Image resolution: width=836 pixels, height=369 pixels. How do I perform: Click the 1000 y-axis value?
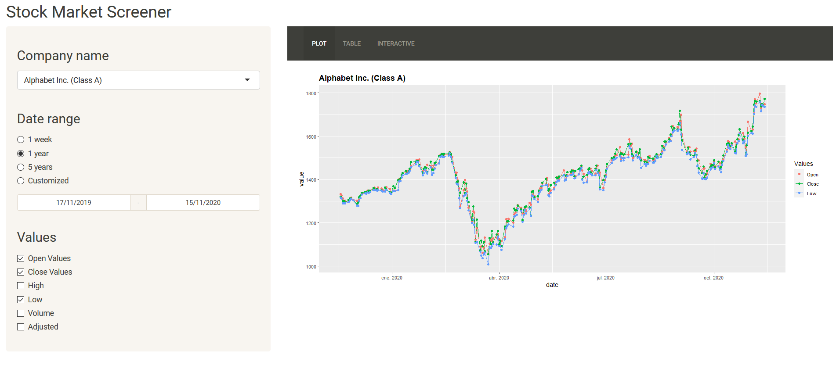pyautogui.click(x=311, y=267)
